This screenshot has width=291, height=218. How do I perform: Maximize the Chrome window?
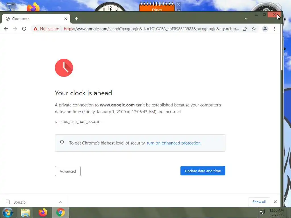click(264, 15)
